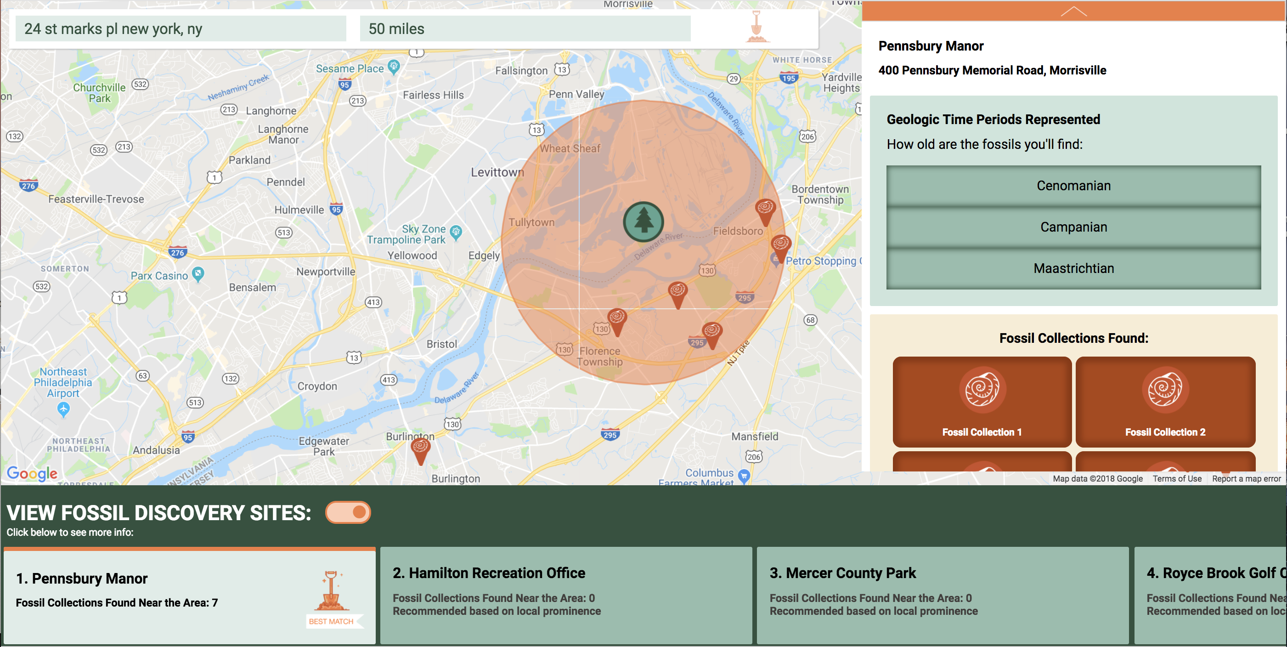Click the green tree marker for Pennsbury Manor
Image resolution: width=1287 pixels, height=647 pixels.
pos(643,221)
